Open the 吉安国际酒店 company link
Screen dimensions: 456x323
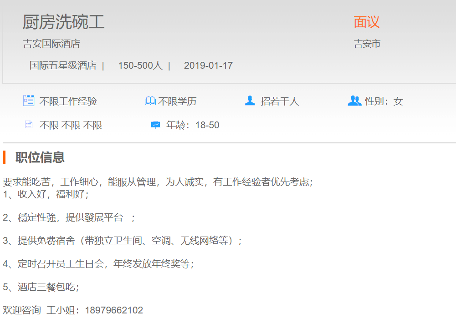(x=51, y=44)
